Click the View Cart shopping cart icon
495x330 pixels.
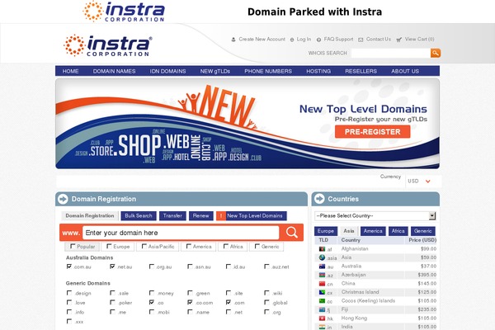click(399, 40)
